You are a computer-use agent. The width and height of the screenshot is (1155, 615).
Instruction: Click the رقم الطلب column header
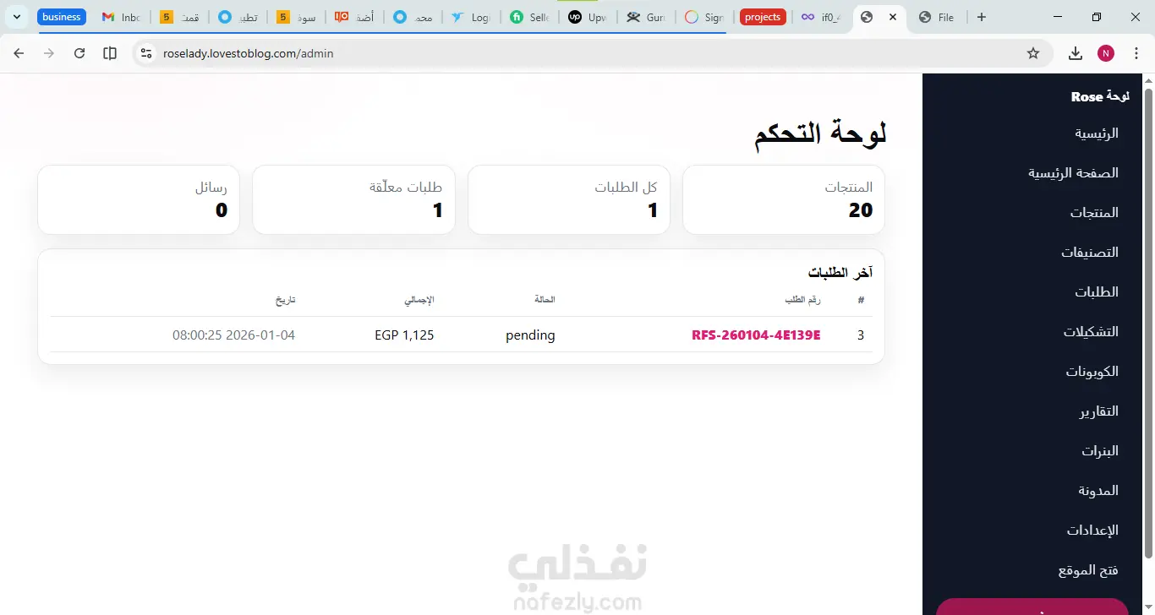pyautogui.click(x=802, y=300)
